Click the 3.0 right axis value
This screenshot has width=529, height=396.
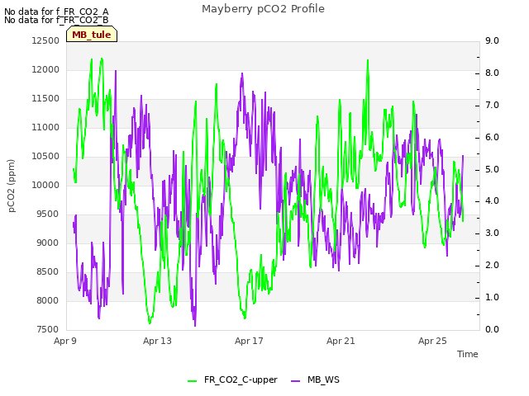coord(492,233)
